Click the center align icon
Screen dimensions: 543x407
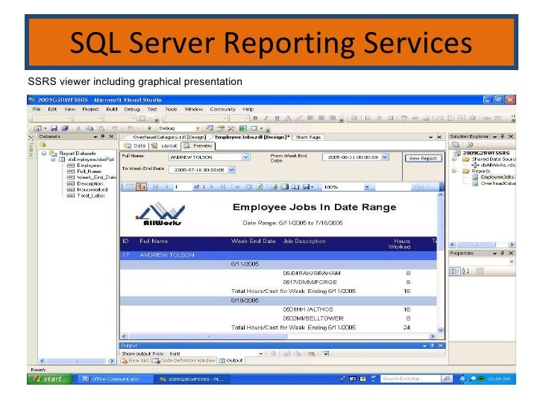coord(321,118)
